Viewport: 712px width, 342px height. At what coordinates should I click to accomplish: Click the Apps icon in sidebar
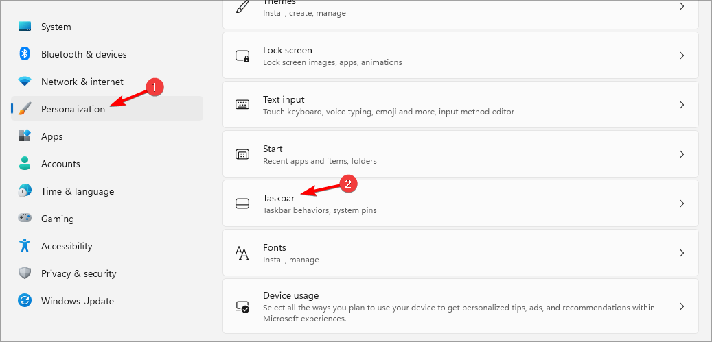tap(25, 136)
